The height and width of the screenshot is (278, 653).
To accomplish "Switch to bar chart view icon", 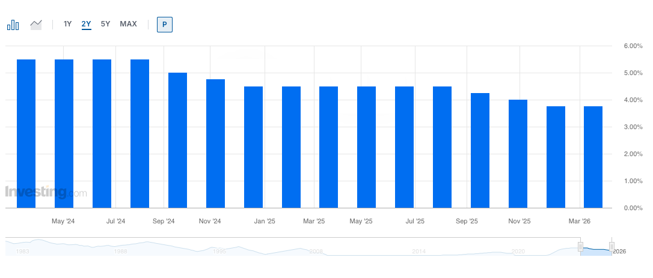I will click(x=13, y=25).
